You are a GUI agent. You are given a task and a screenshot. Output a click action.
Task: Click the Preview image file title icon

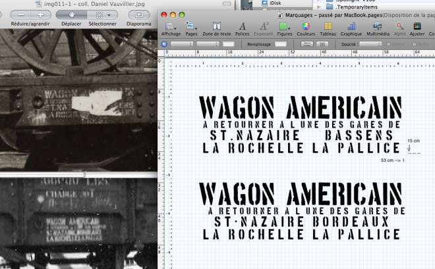(x=39, y=4)
